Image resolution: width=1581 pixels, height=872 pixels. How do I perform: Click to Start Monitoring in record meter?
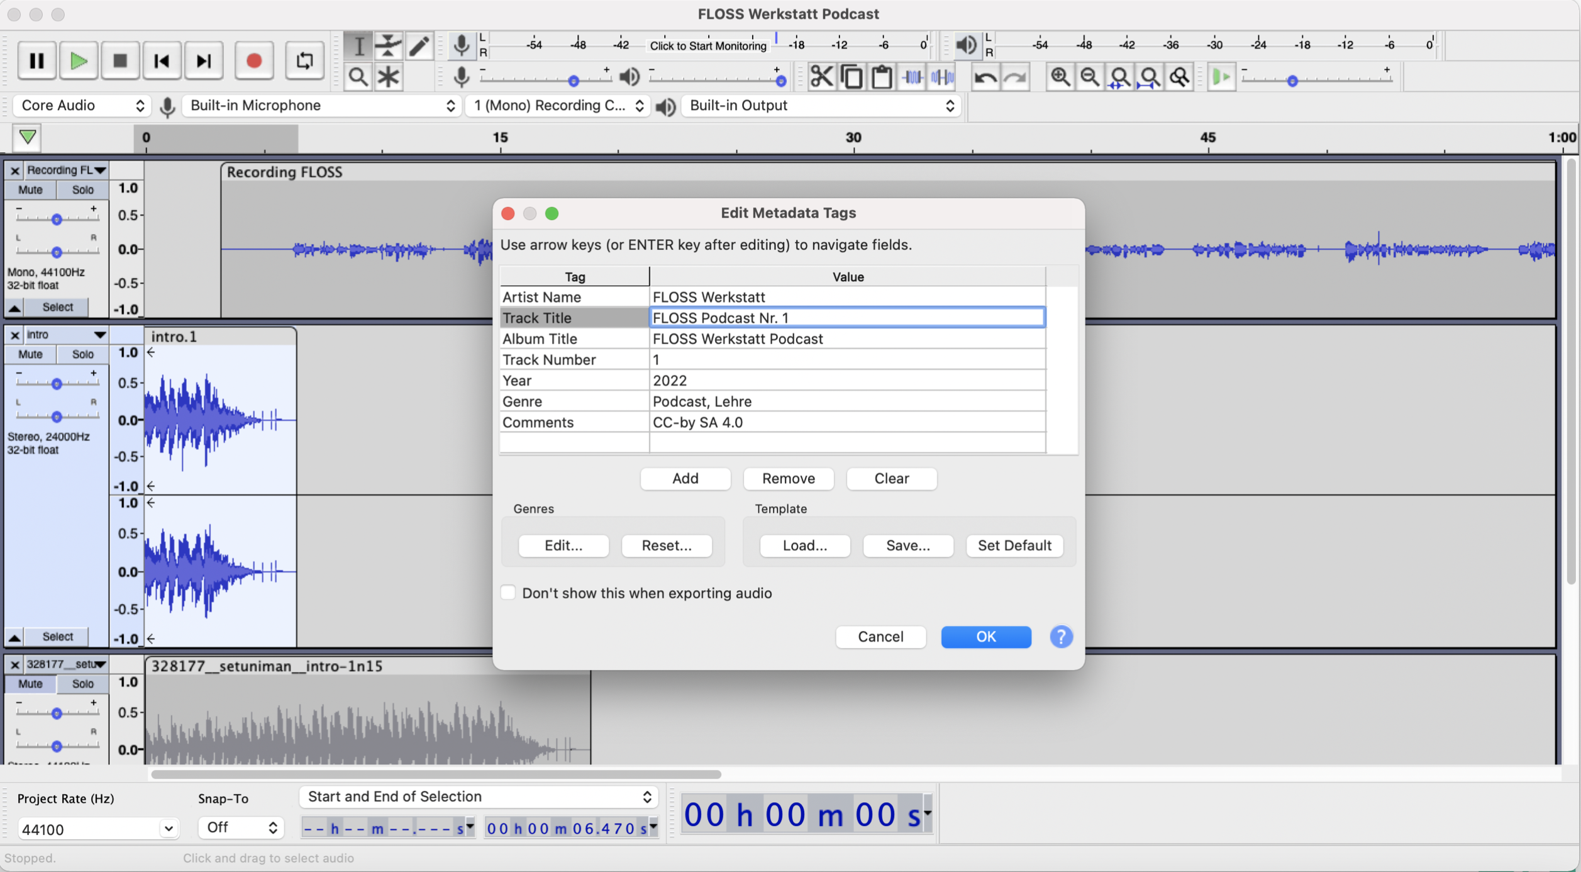(x=708, y=46)
